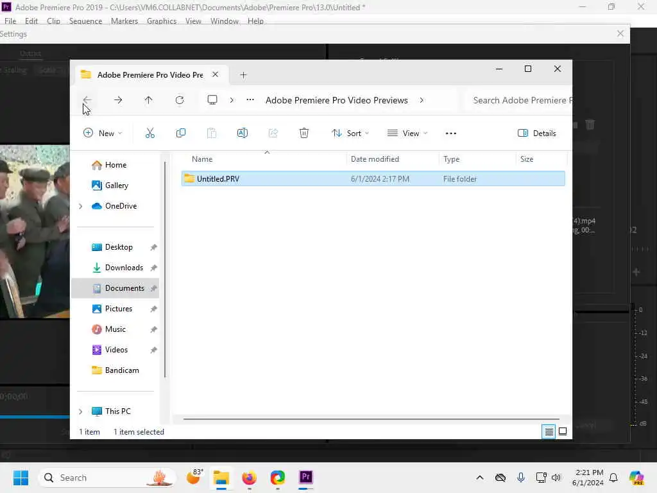Sort by Name column header
657x493 pixels.
pos(202,159)
